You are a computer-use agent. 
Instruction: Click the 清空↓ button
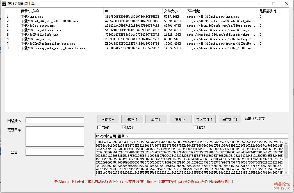156,119
